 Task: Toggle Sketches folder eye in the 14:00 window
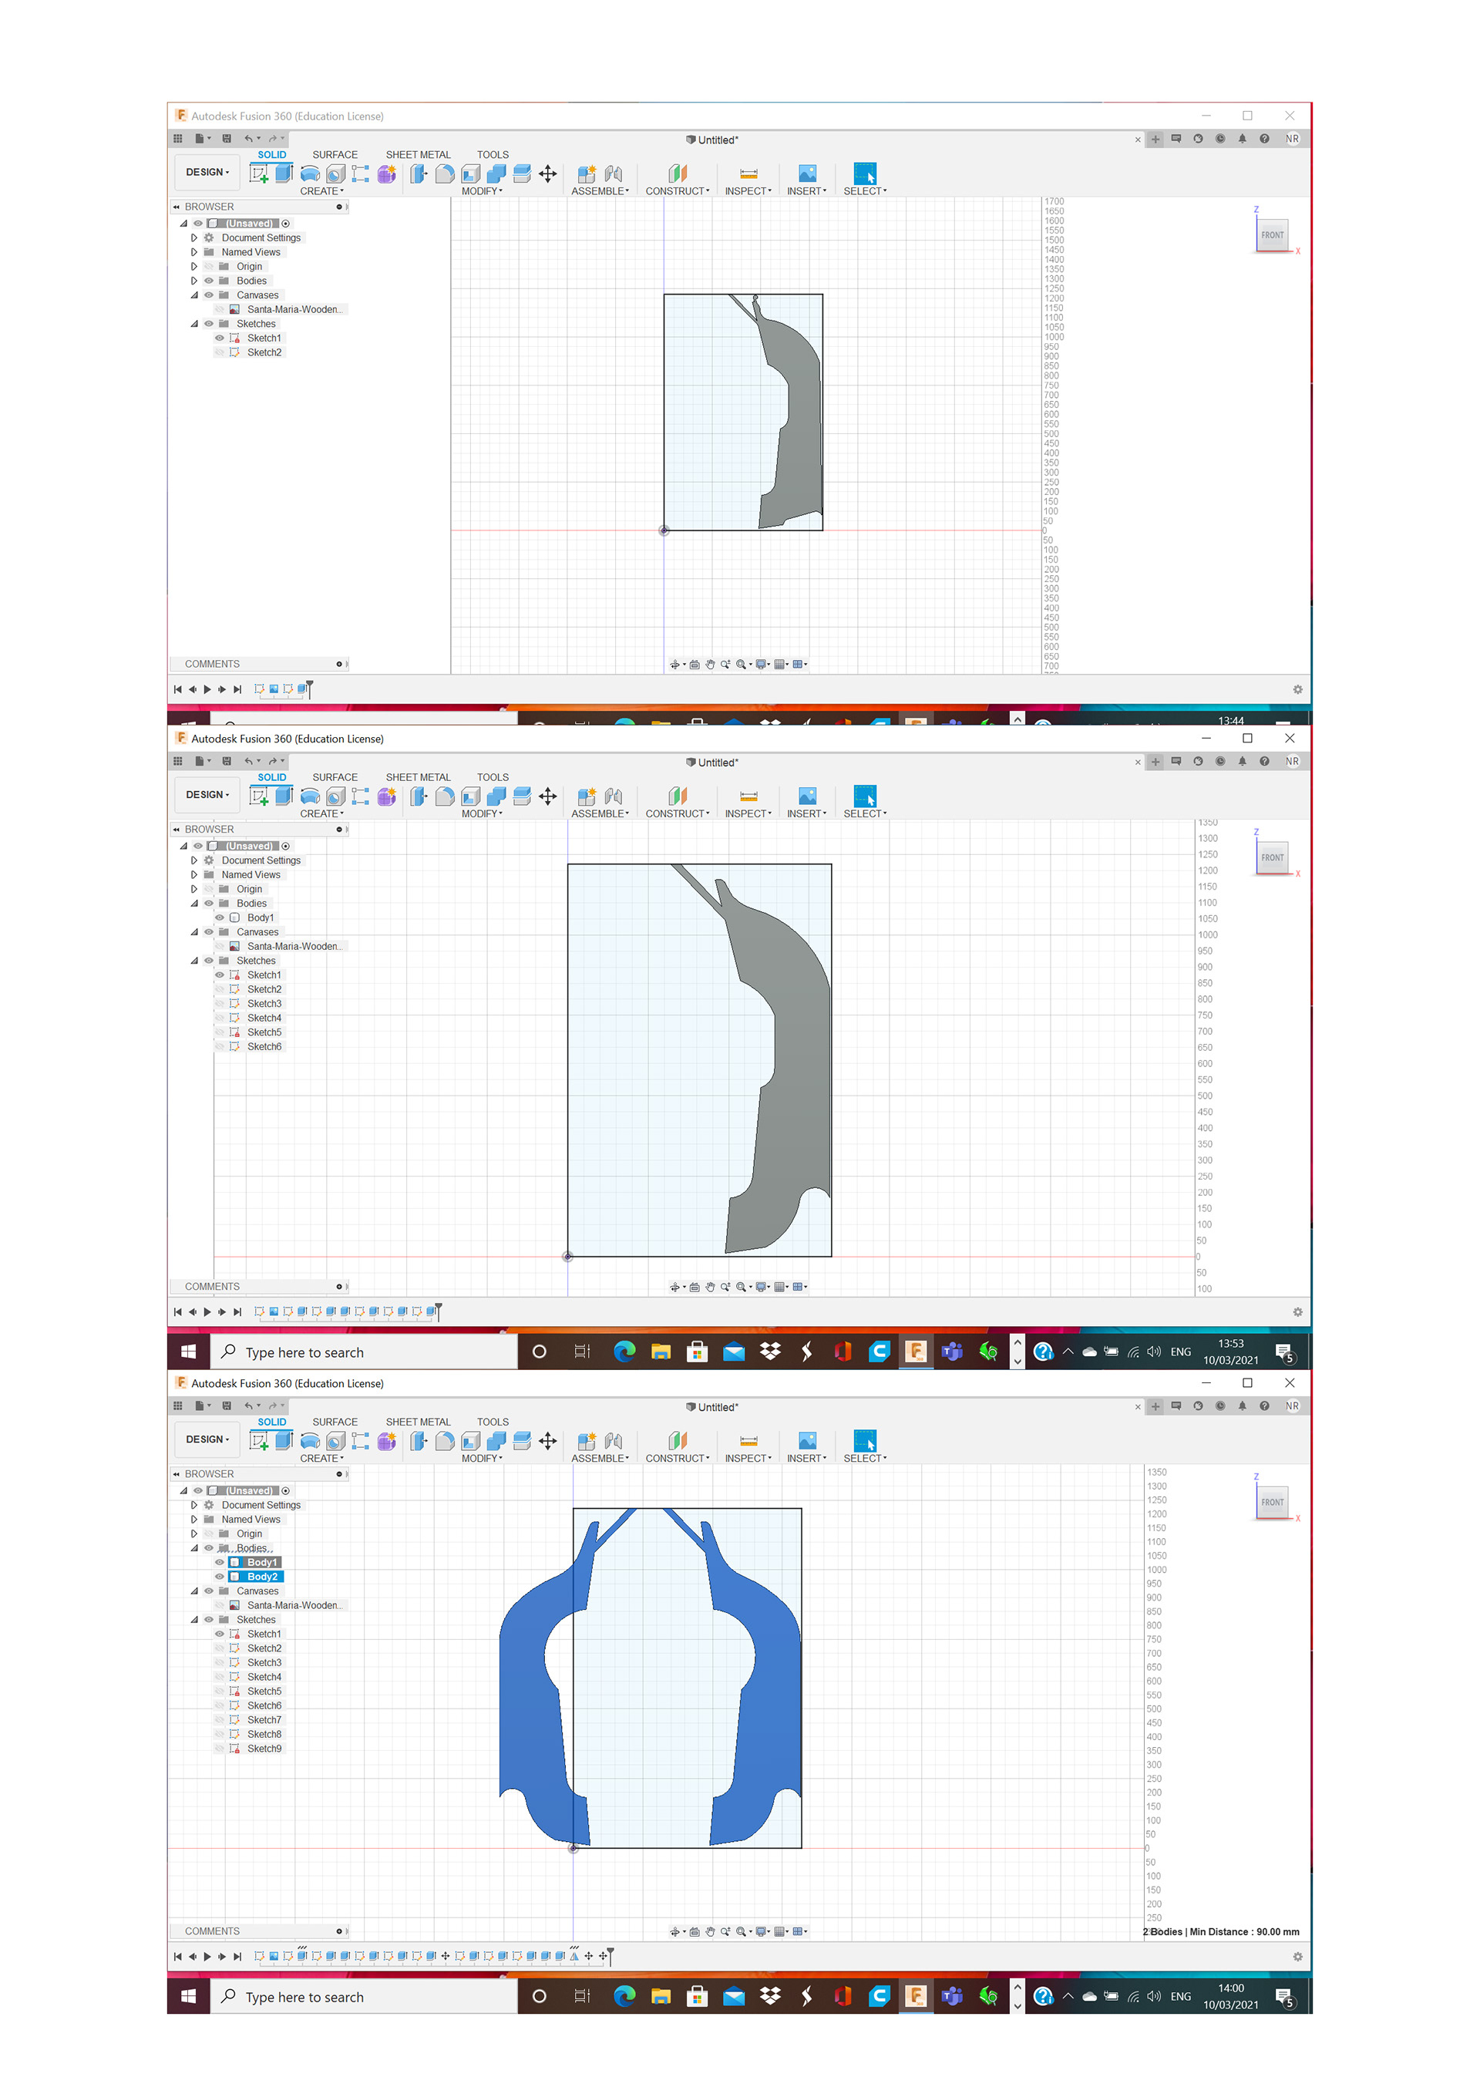point(209,1620)
